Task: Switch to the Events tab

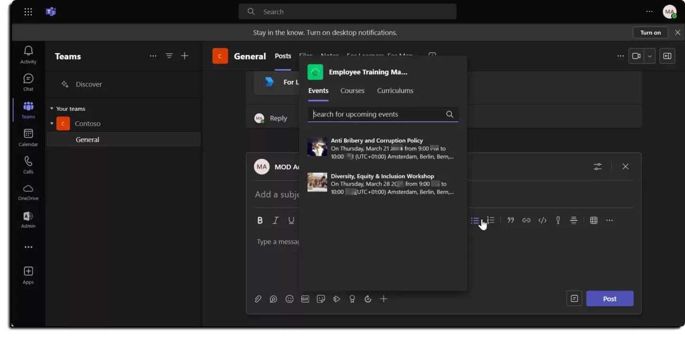Action: pyautogui.click(x=318, y=91)
